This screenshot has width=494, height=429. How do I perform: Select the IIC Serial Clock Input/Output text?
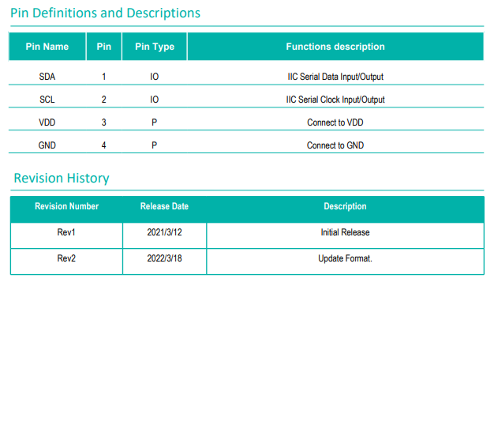tap(335, 100)
